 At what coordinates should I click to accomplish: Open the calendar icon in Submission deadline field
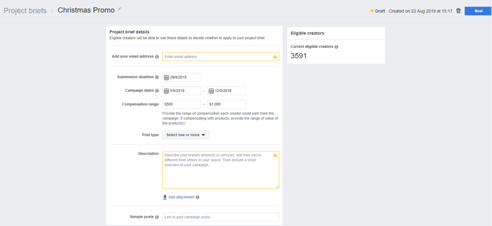(166, 77)
